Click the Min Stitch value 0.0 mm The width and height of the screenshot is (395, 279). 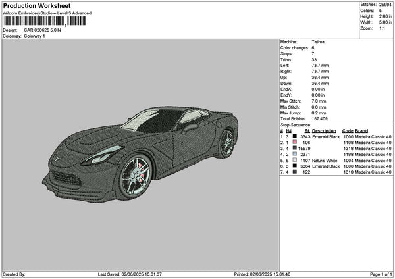pyautogui.click(x=319, y=107)
